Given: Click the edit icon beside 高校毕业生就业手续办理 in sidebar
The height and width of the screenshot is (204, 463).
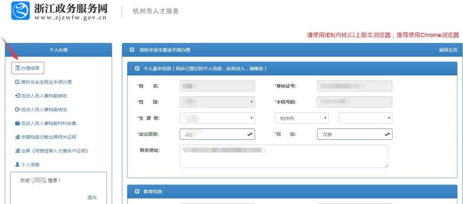Looking at the screenshot, I should (x=17, y=82).
